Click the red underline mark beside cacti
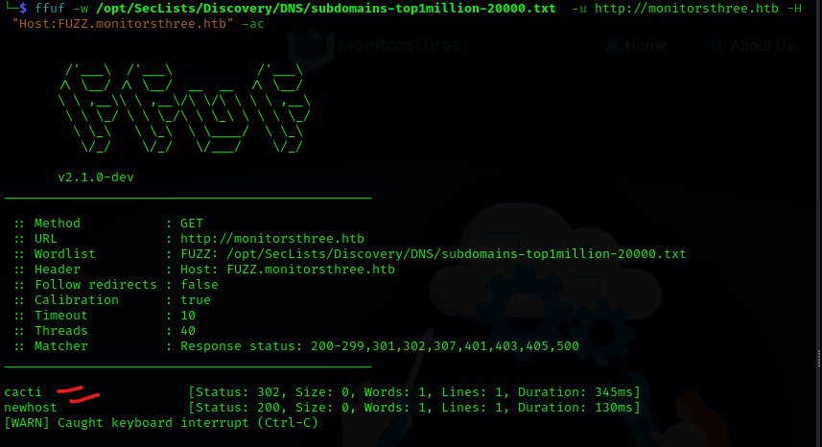The height and width of the screenshot is (447, 822). pyautogui.click(x=79, y=393)
